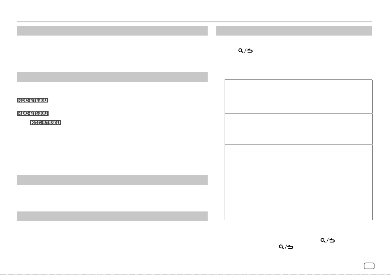The height and width of the screenshot is (275, 390).
Task: Click the top row of the bordered table
Action: (x=299, y=97)
